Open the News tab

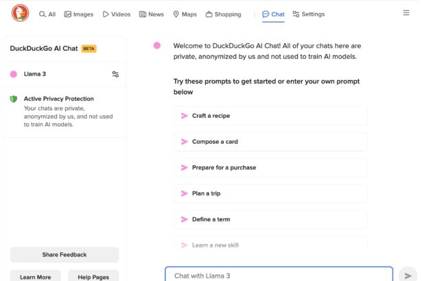pyautogui.click(x=152, y=14)
